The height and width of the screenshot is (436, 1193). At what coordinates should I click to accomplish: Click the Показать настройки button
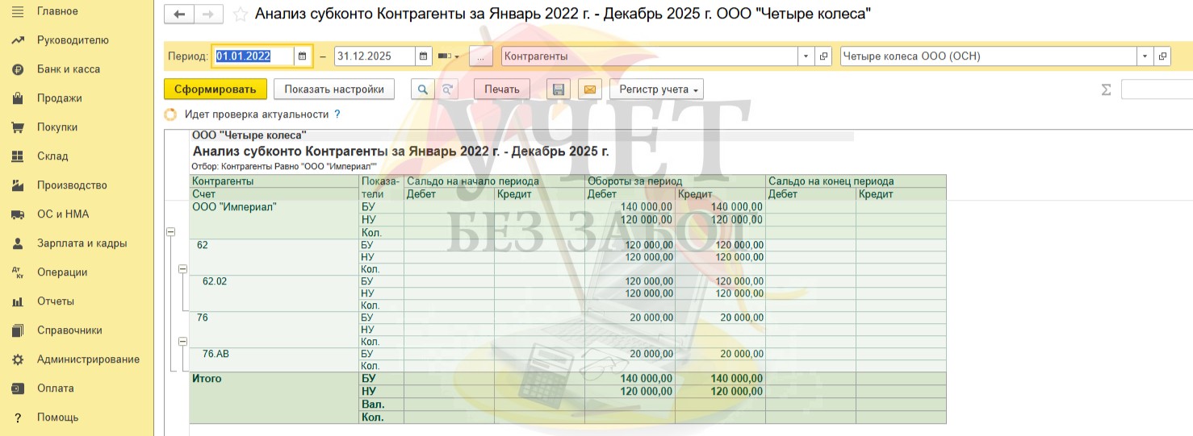tap(333, 89)
